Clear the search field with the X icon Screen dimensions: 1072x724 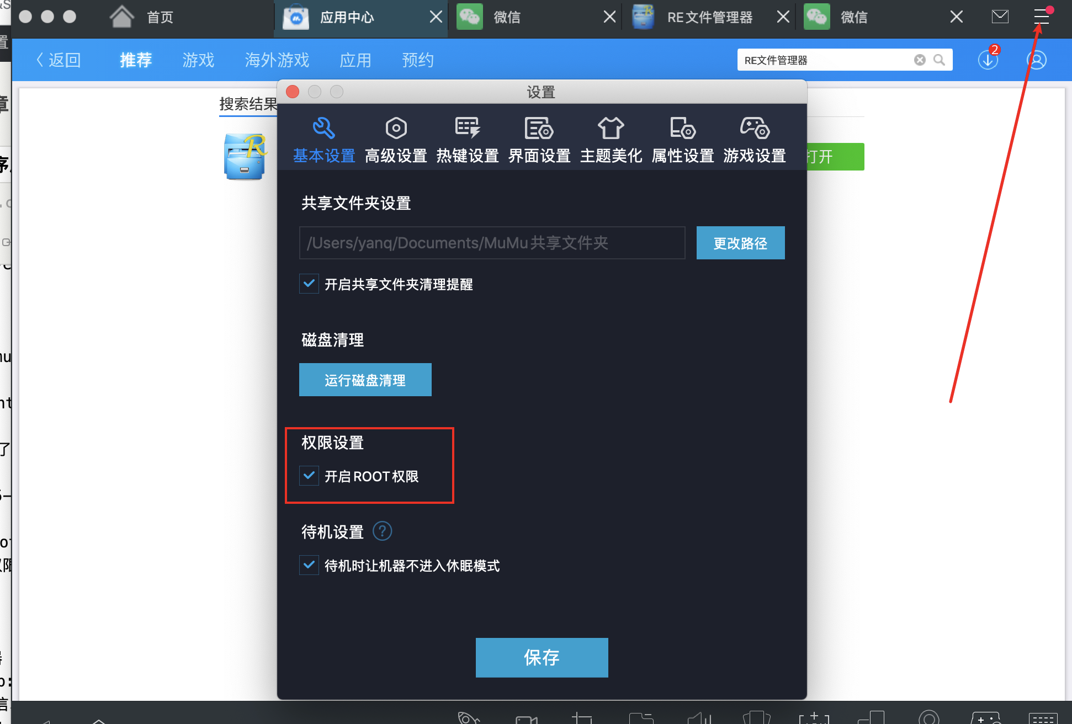(x=920, y=60)
